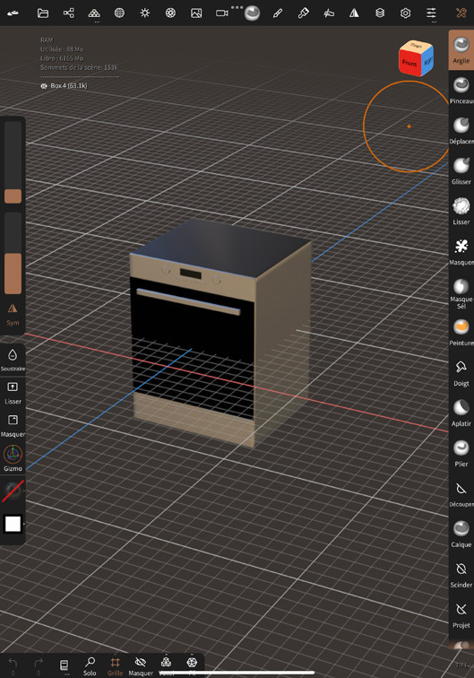Select the Lisser tool in right panel
The height and width of the screenshot is (678, 474).
pyautogui.click(x=461, y=211)
